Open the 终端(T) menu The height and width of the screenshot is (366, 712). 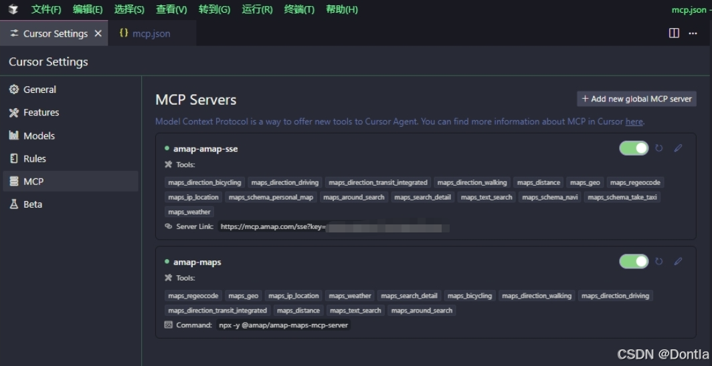299,9
